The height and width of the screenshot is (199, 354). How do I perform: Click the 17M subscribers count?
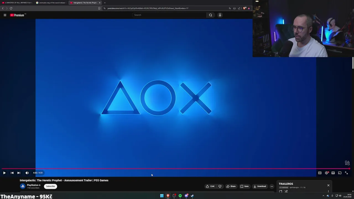point(33,188)
